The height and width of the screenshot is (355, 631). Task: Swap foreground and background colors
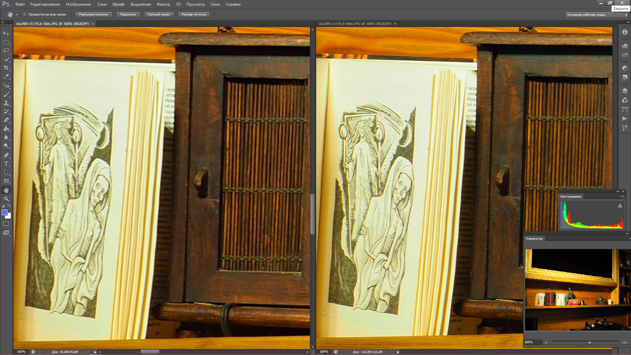click(x=9, y=206)
